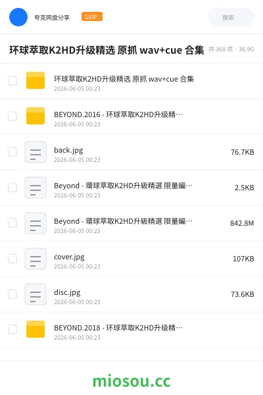The width and height of the screenshot is (263, 395).
Task: Click the disc.jpg file name
Action: [x=67, y=292]
